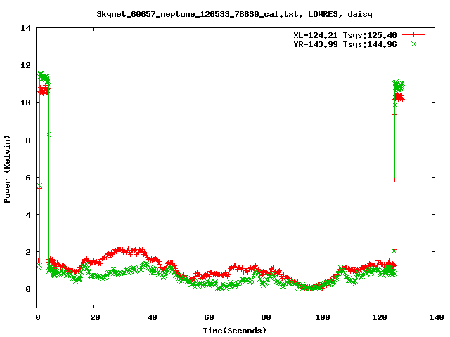Click the x-axis tick label 40
The width and height of the screenshot is (450, 337).
[x=152, y=317]
